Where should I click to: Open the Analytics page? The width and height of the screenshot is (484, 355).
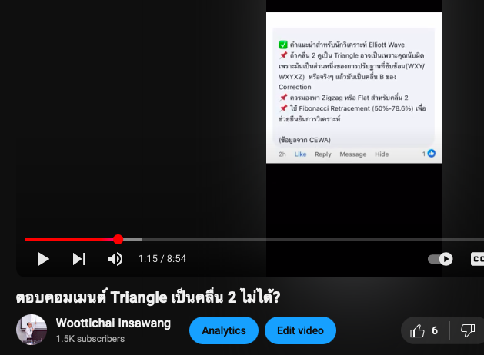[224, 330]
